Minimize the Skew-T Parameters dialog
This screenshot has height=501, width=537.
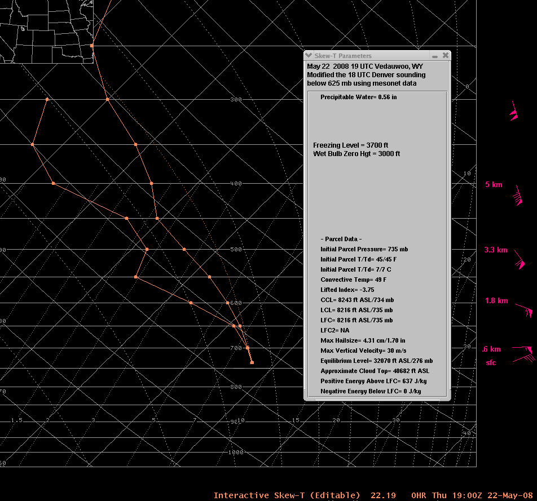(435, 56)
